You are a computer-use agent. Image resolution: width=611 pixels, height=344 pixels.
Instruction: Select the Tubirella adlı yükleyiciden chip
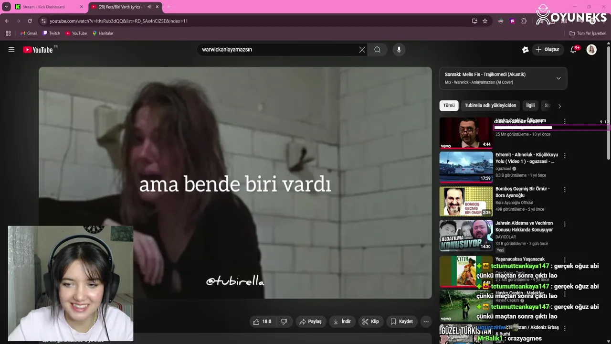[490, 106]
